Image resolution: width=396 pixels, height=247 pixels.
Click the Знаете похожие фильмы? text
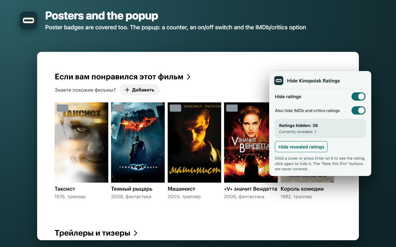(85, 90)
